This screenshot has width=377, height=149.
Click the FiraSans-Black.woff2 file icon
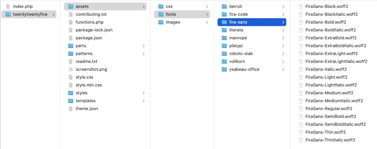tap(300, 7)
